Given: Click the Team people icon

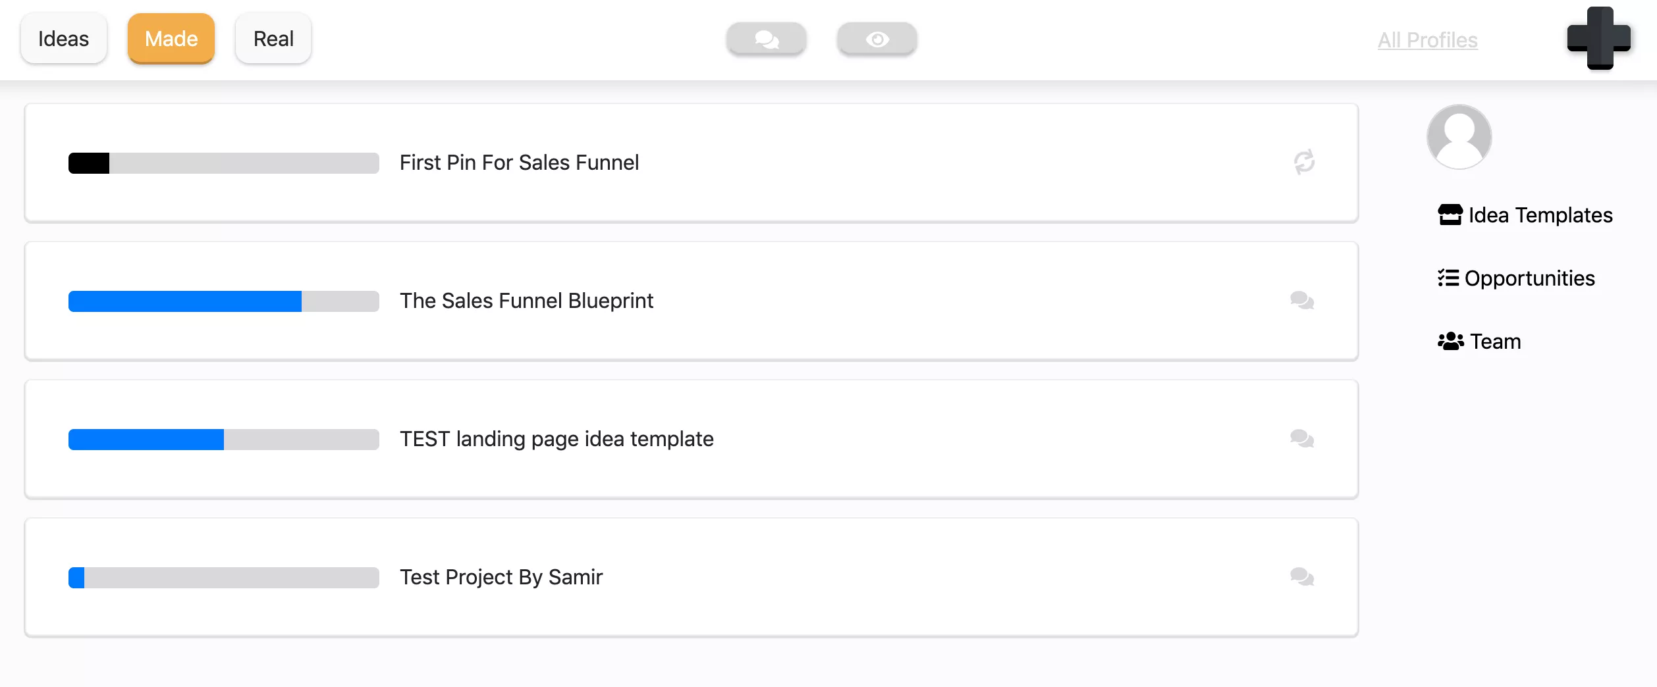Looking at the screenshot, I should coord(1450,342).
